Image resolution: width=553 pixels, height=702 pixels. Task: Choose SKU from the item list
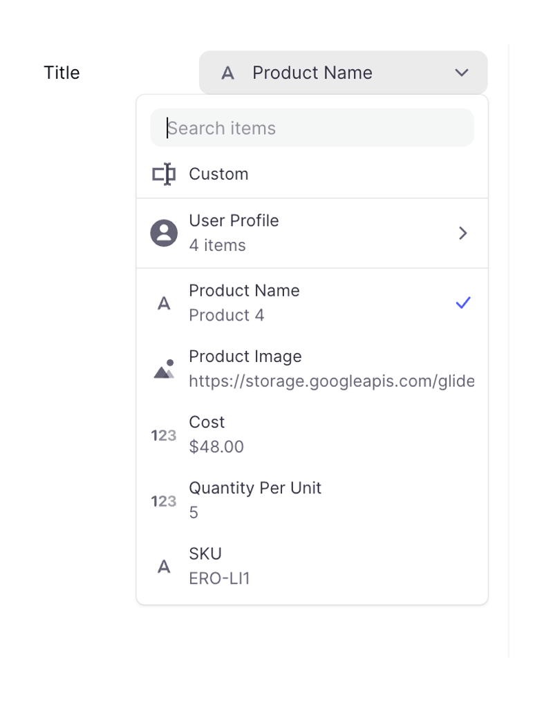276,565
